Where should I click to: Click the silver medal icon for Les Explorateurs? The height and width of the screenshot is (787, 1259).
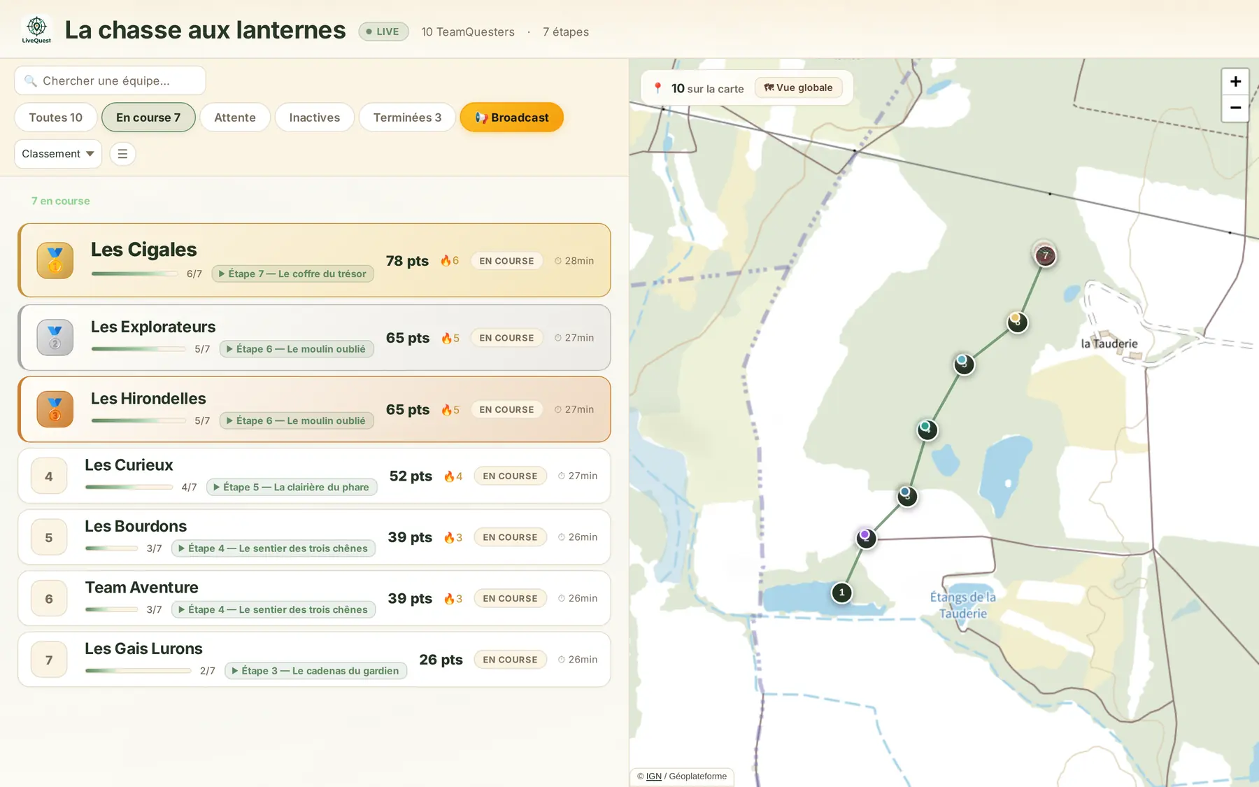(x=55, y=337)
